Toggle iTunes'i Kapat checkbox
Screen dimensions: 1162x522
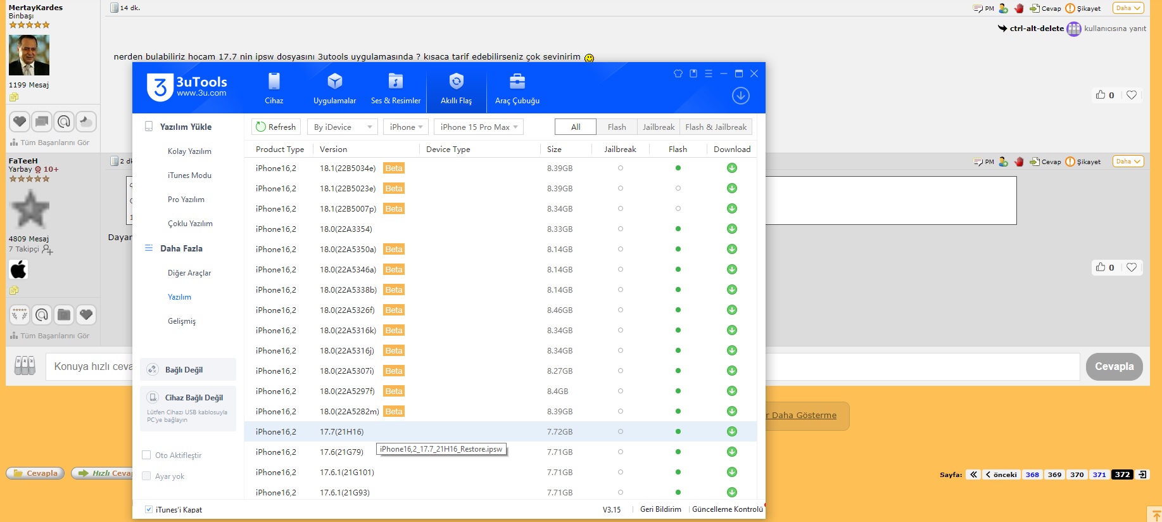click(149, 509)
